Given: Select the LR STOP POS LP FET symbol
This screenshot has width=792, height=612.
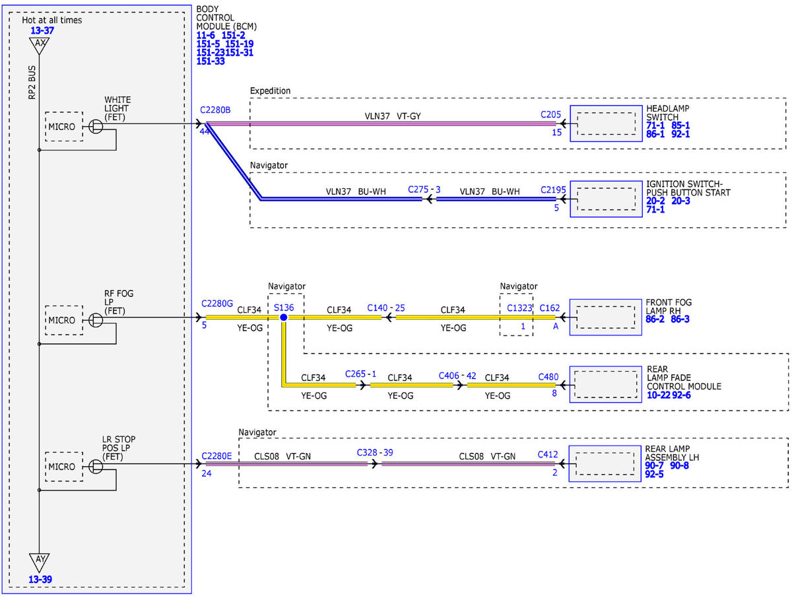Looking at the screenshot, I should pyautogui.click(x=96, y=466).
